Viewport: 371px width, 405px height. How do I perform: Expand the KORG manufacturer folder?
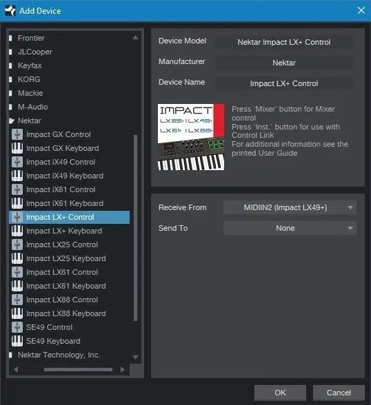click(10, 79)
